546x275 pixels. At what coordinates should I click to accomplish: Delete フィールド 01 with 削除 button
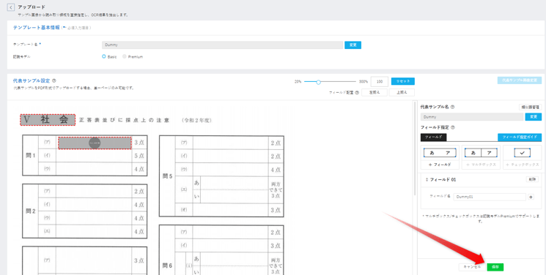532,179
